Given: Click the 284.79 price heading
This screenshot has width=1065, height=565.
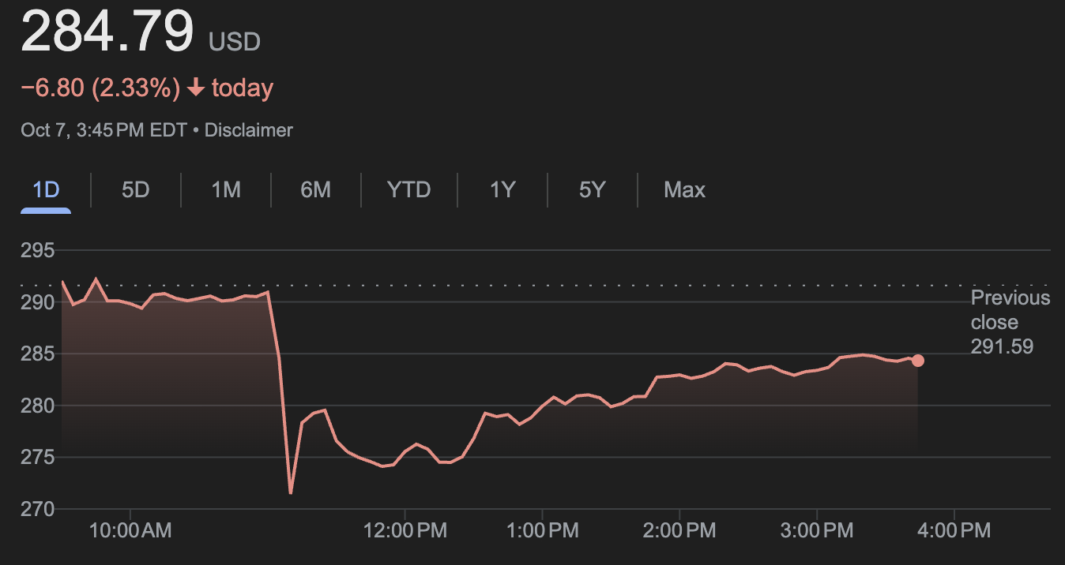Looking at the screenshot, I should click(107, 32).
